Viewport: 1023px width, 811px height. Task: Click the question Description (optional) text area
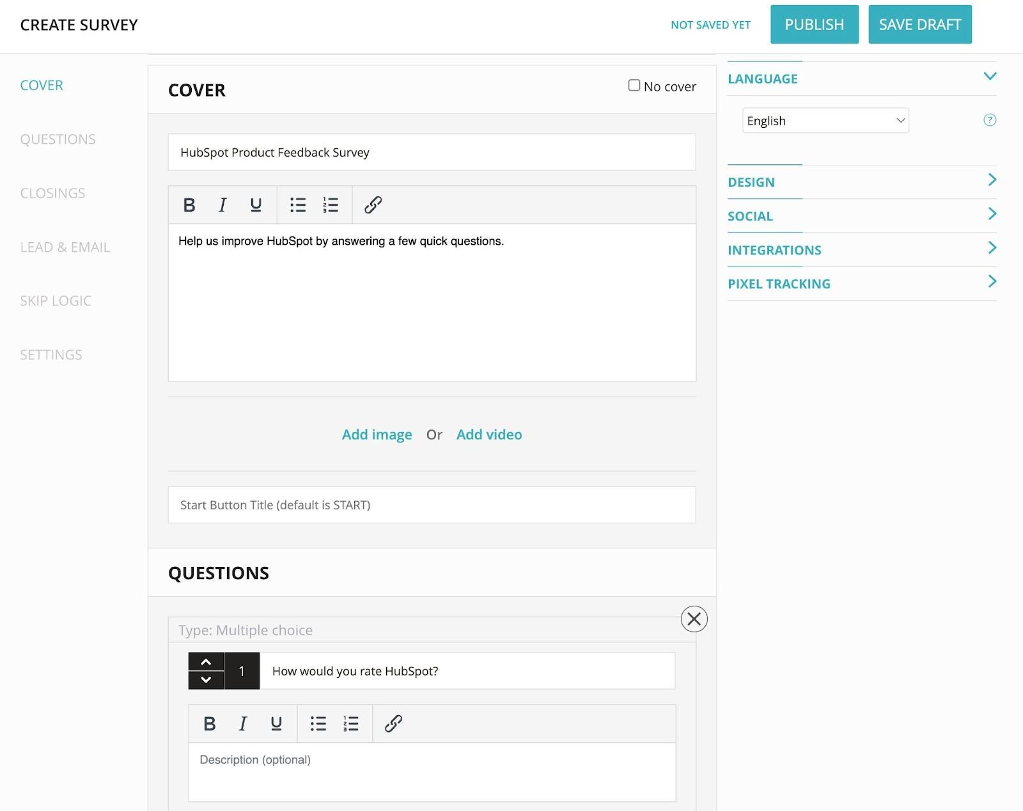click(x=432, y=772)
